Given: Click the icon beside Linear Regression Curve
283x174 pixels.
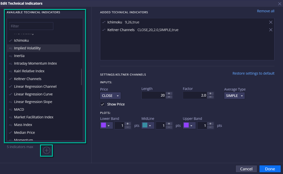Looking at the screenshot, I should 11,94.
